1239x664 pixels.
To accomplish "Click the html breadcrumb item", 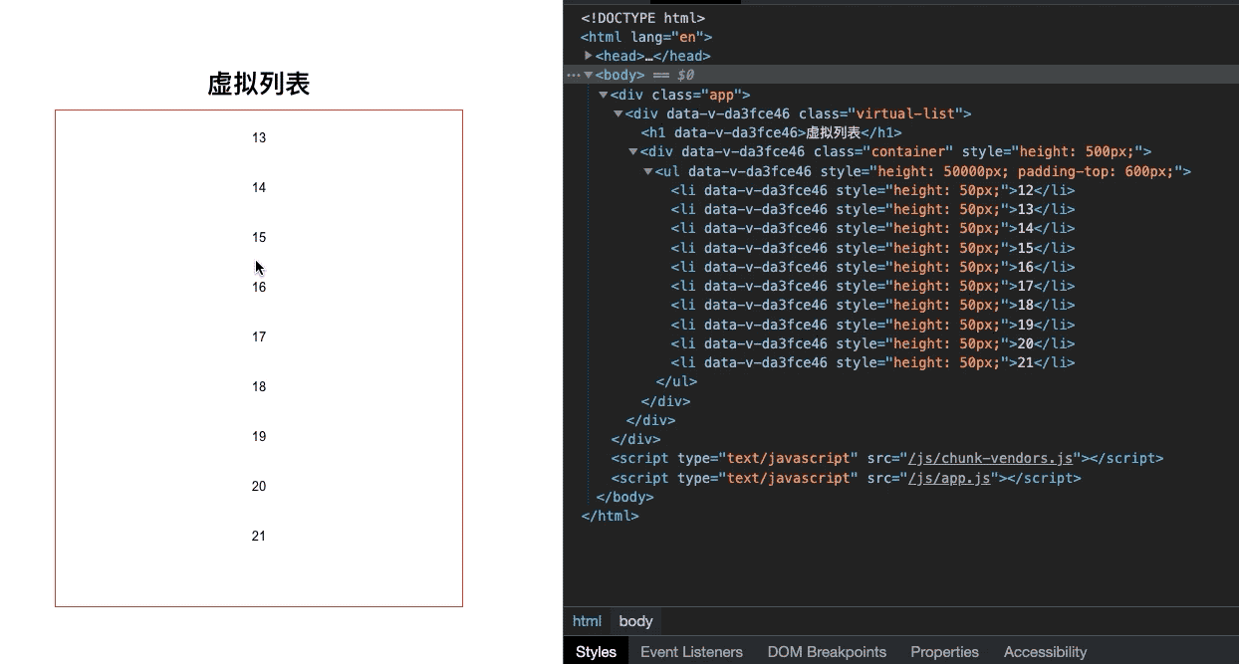I will 587,621.
